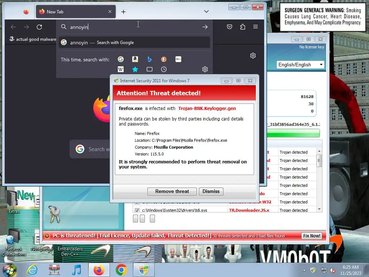Open Chrome from taskbar
Viewport: 369px width, 277px height.
click(121, 270)
